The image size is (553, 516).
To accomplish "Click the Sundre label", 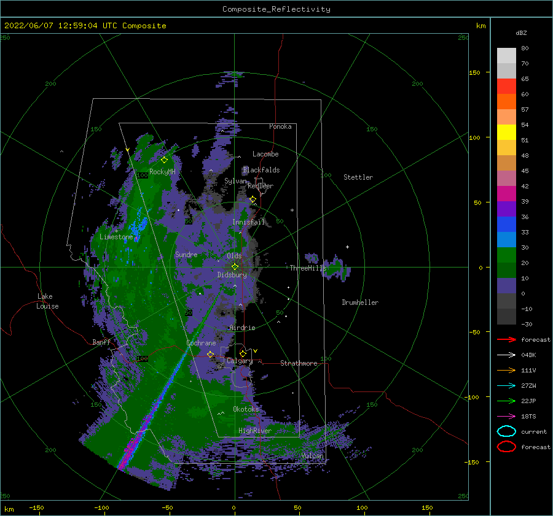I will 186,254.
